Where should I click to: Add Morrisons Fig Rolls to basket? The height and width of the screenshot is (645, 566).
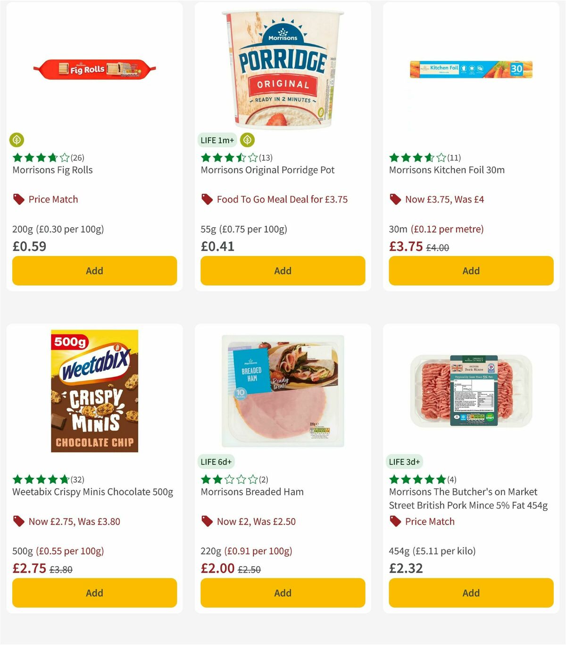pos(94,271)
